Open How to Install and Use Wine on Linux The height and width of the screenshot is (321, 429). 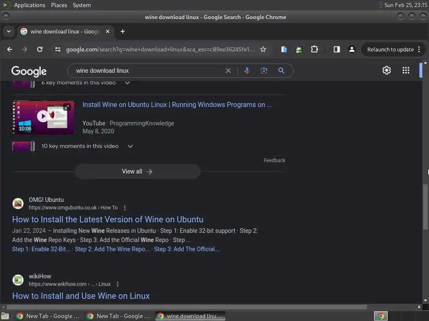[81, 296]
